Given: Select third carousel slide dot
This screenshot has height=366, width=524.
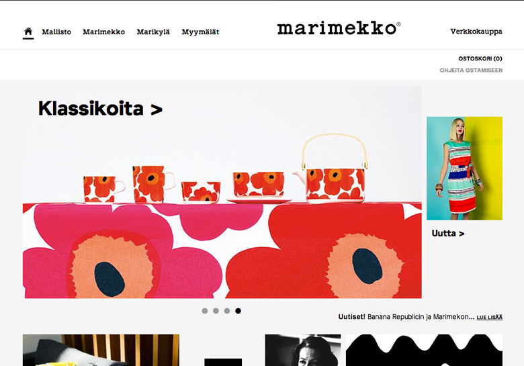Looking at the screenshot, I should tap(227, 311).
